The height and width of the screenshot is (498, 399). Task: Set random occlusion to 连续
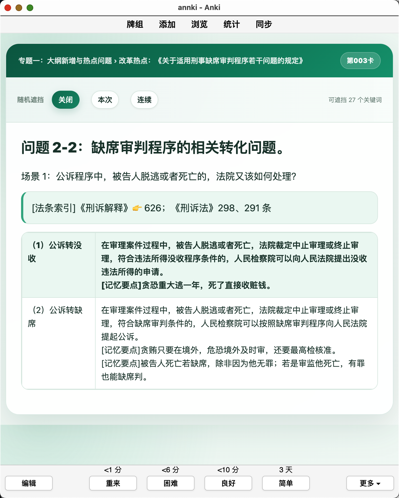click(144, 100)
